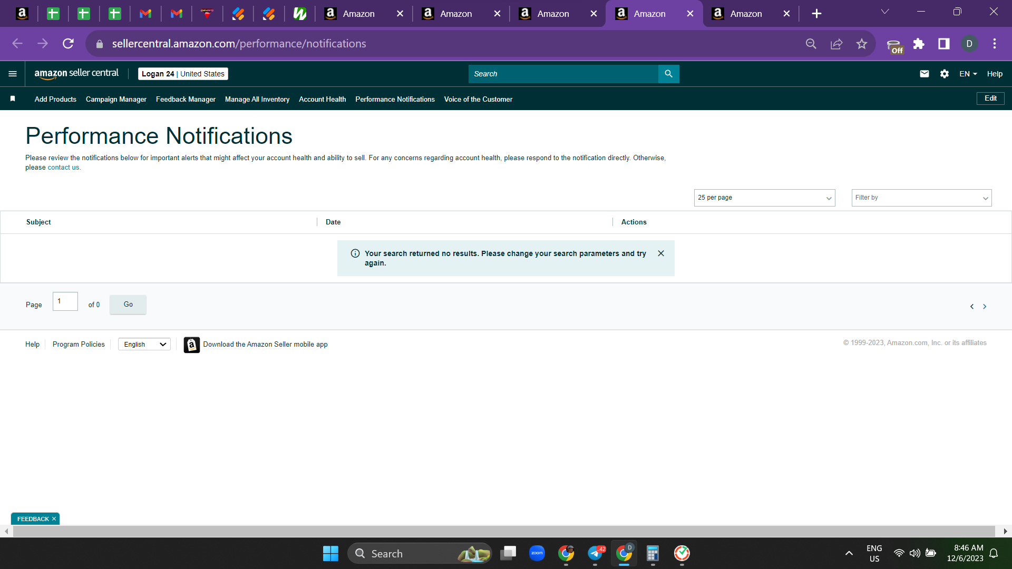
Task: Click Download the Amazon Seller mobile app
Action: tap(265, 345)
